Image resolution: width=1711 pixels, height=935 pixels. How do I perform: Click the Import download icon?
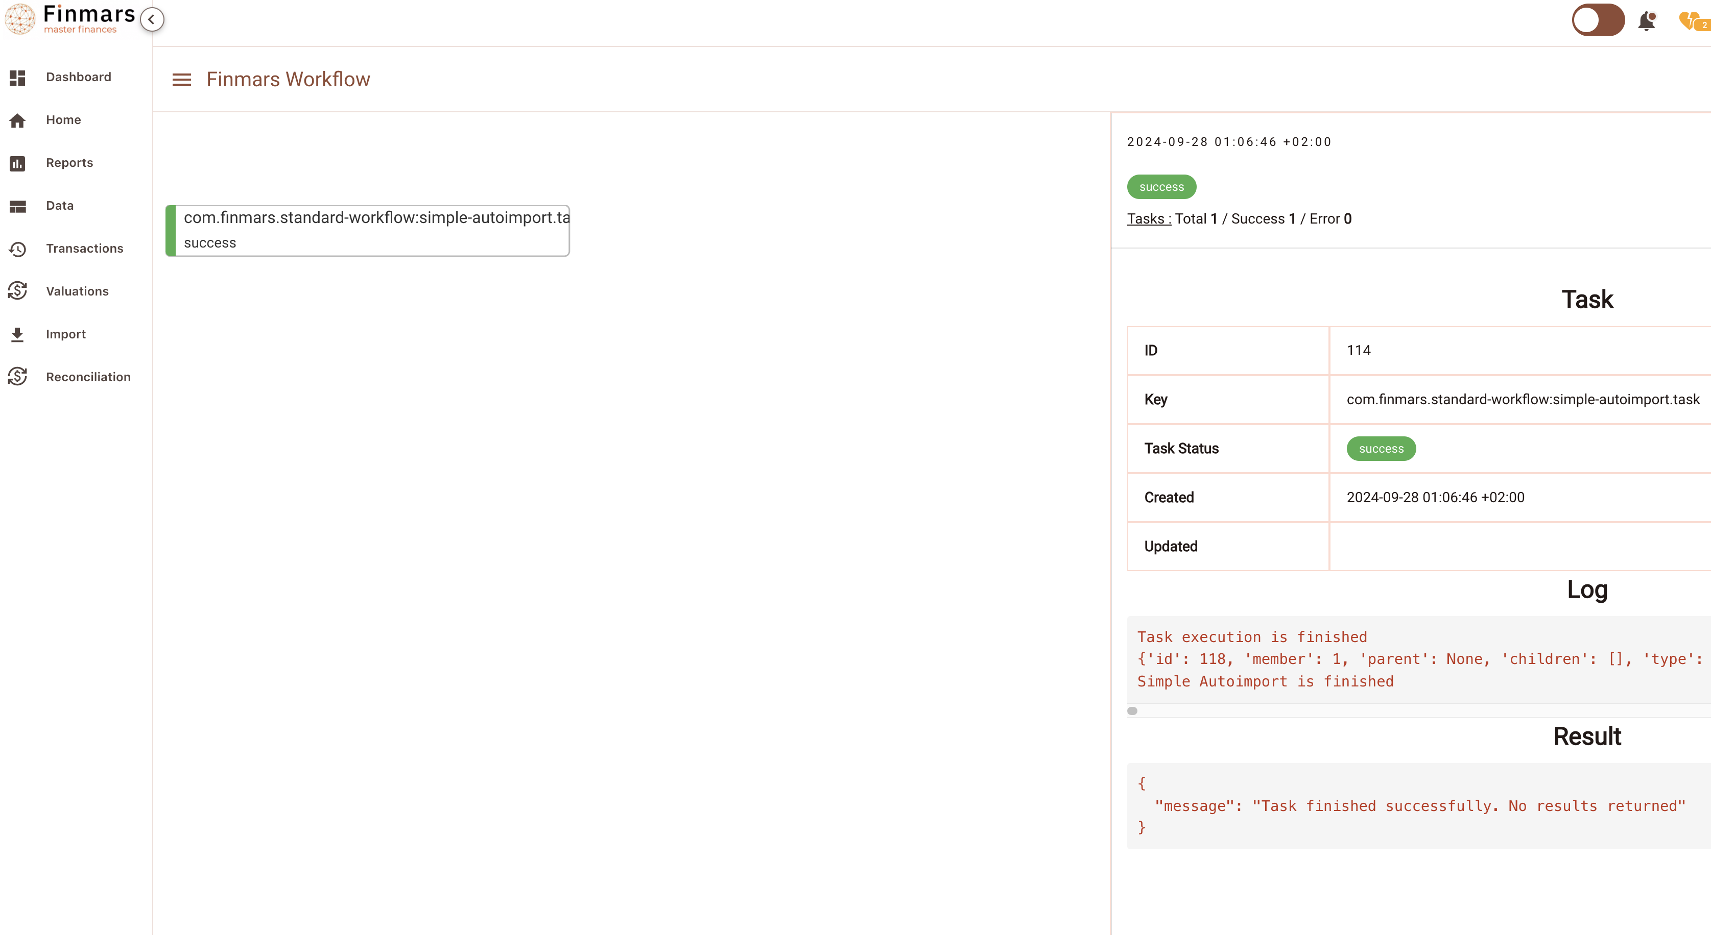click(x=17, y=334)
